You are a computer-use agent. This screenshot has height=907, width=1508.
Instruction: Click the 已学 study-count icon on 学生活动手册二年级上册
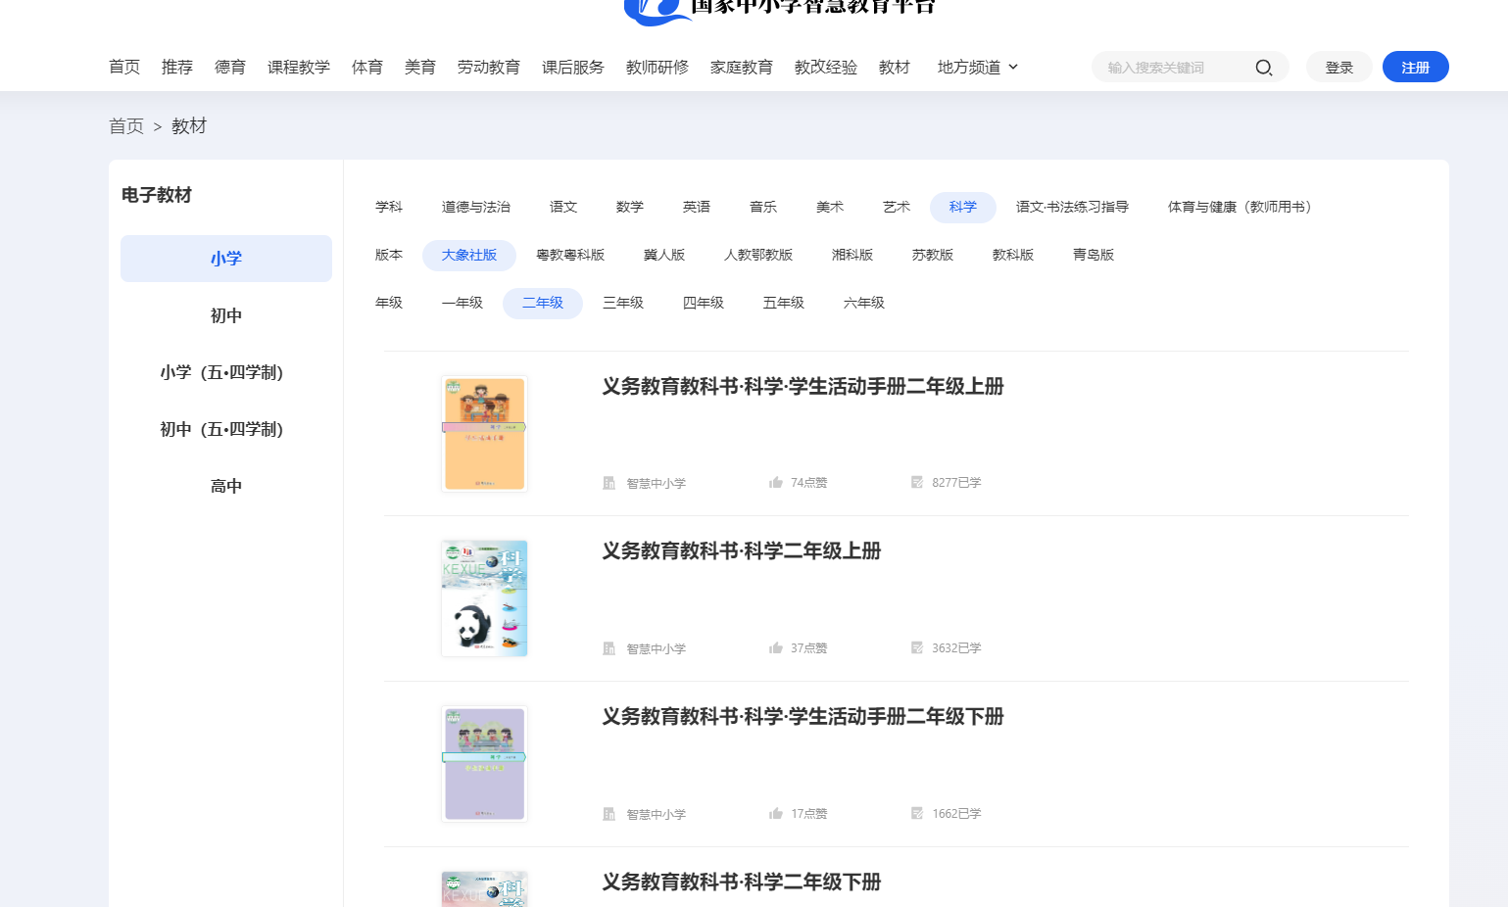click(x=917, y=482)
